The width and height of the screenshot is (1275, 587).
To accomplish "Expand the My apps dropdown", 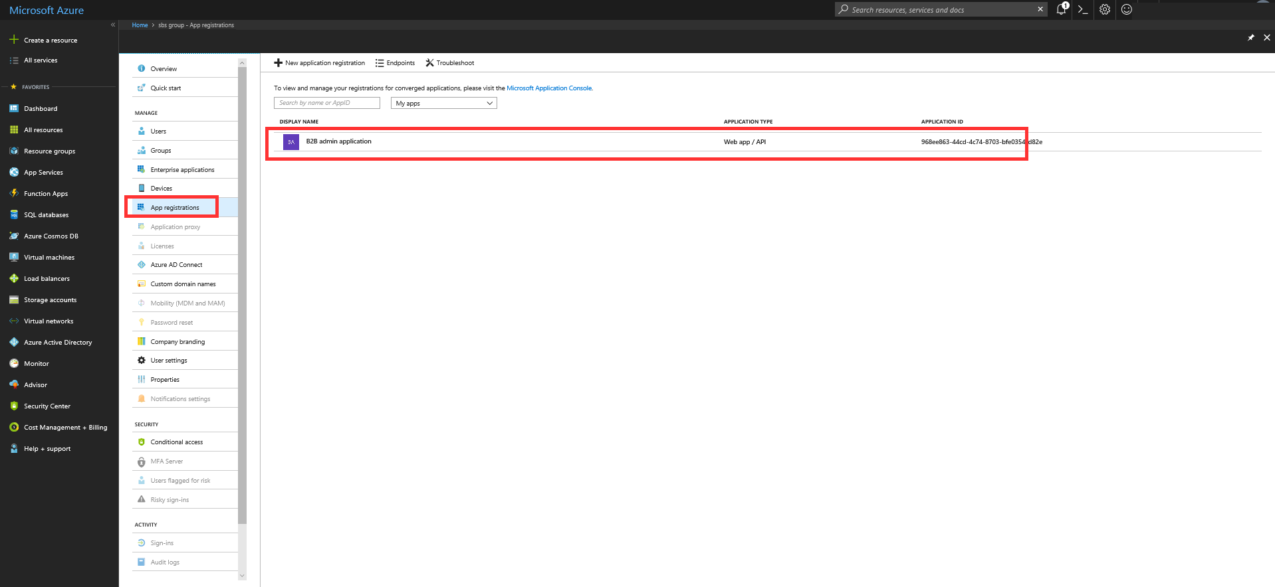I will tap(444, 103).
